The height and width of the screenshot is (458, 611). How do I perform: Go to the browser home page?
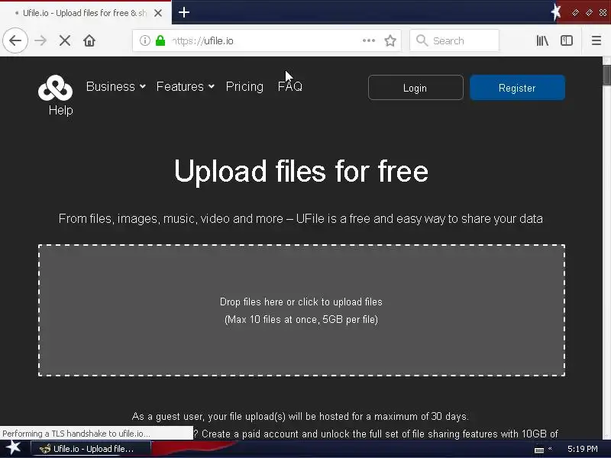click(89, 40)
